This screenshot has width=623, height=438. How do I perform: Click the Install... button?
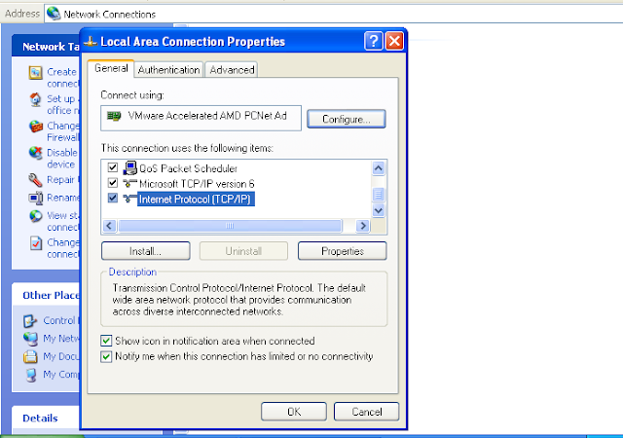(x=145, y=251)
